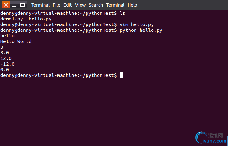228x146 pixels.
Task: Click the 'Hello World' output line
Action: point(16,41)
